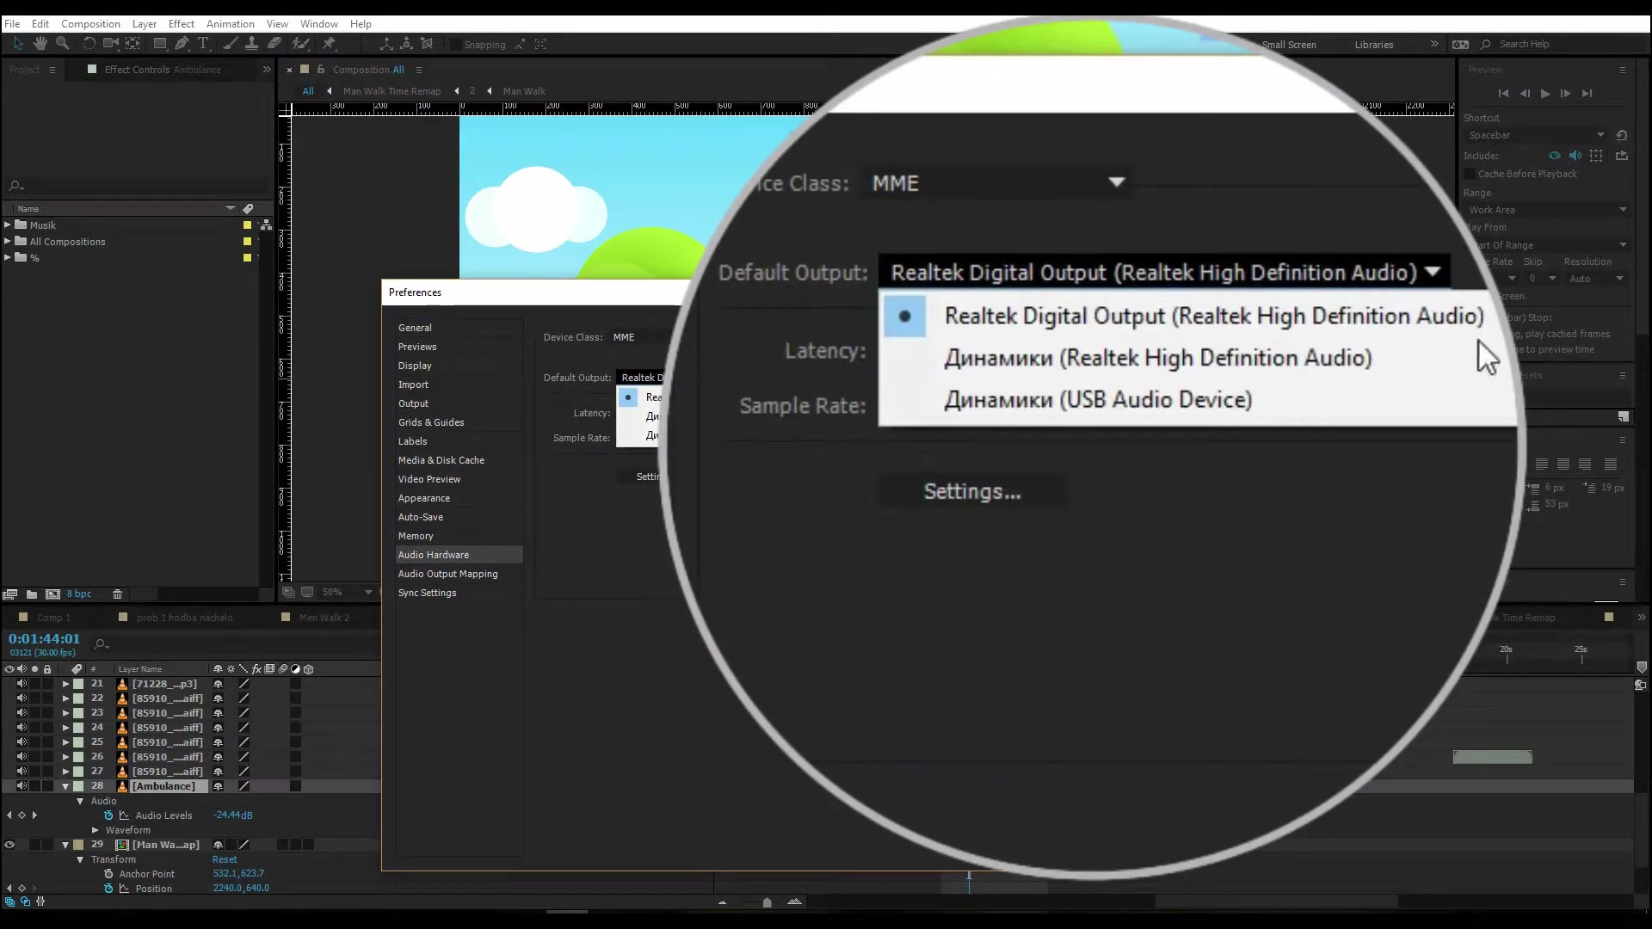Toggle audio inclusion speaker in Preview panel

pyautogui.click(x=1575, y=156)
